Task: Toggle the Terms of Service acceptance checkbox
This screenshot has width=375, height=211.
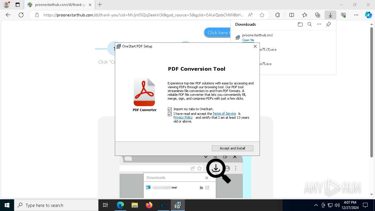Action: (x=170, y=114)
